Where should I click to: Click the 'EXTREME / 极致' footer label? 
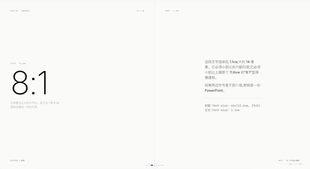coord(18,160)
